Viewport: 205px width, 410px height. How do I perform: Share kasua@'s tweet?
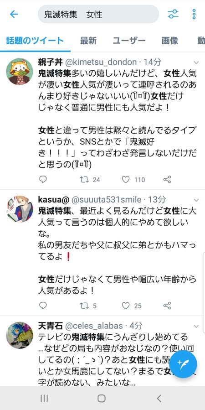167,306
